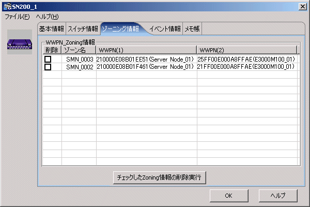
Task: Select cell 21FF00E000A8FFAE(E3000M100_01)
Action: 246,67
